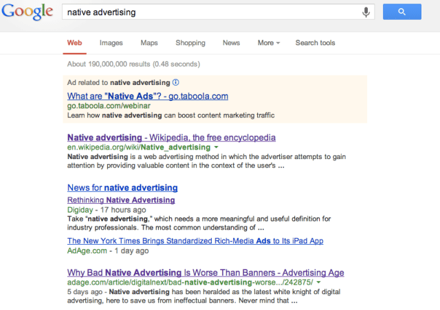This screenshot has width=440, height=310.
Task: Open the New York Times iPad ads article
Action: pyautogui.click(x=195, y=241)
